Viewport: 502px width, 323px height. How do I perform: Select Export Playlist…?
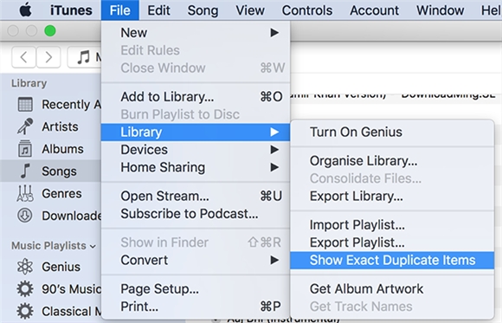point(392,242)
